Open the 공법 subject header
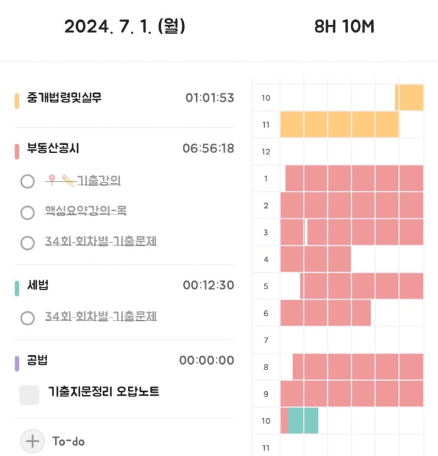The image size is (438, 456). [37, 360]
